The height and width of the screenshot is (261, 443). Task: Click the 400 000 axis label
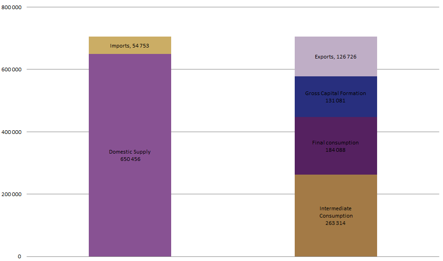tap(11, 132)
